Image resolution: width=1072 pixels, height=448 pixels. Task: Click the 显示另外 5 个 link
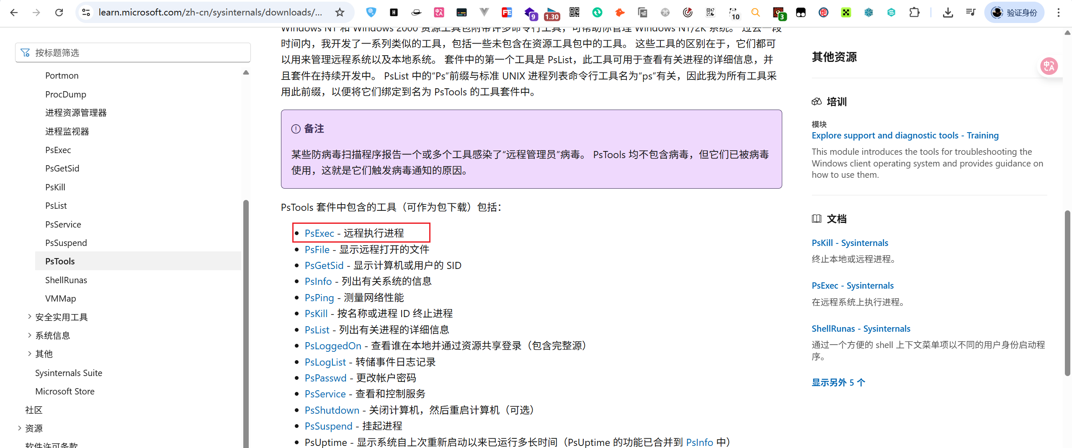(838, 382)
